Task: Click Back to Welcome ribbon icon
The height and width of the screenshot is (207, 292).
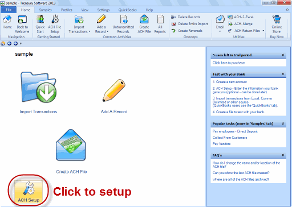Action: point(22,24)
